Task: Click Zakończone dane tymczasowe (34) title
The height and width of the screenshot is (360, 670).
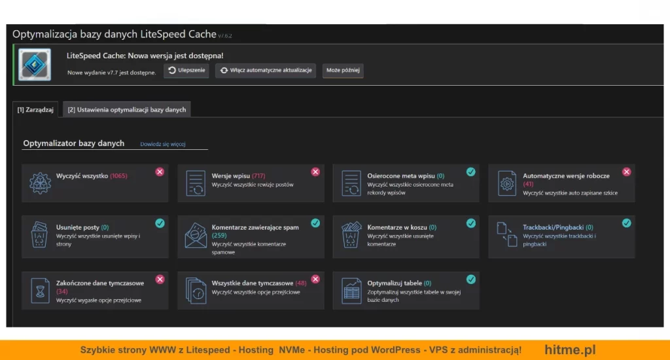Action: (x=100, y=287)
